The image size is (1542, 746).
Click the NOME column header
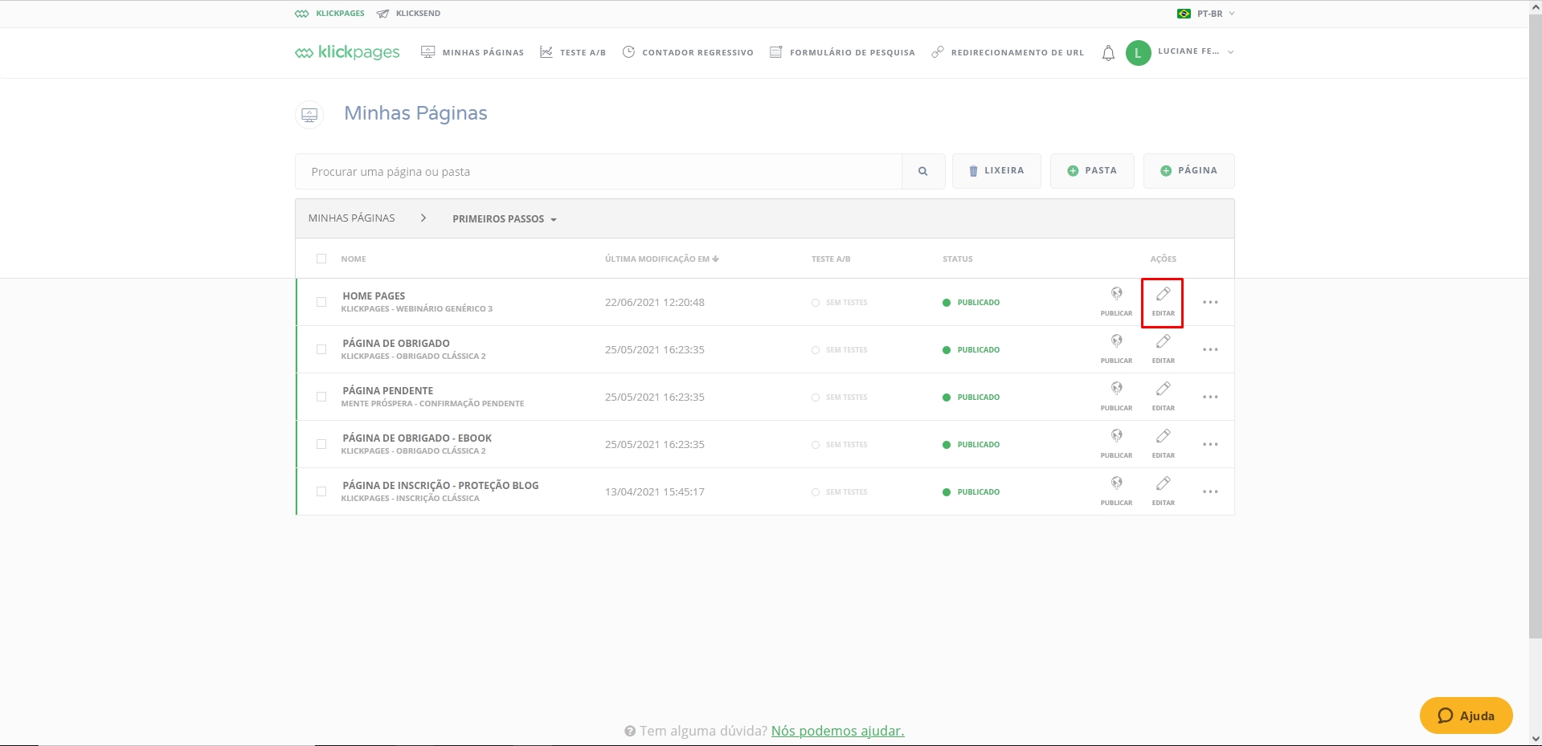[354, 259]
